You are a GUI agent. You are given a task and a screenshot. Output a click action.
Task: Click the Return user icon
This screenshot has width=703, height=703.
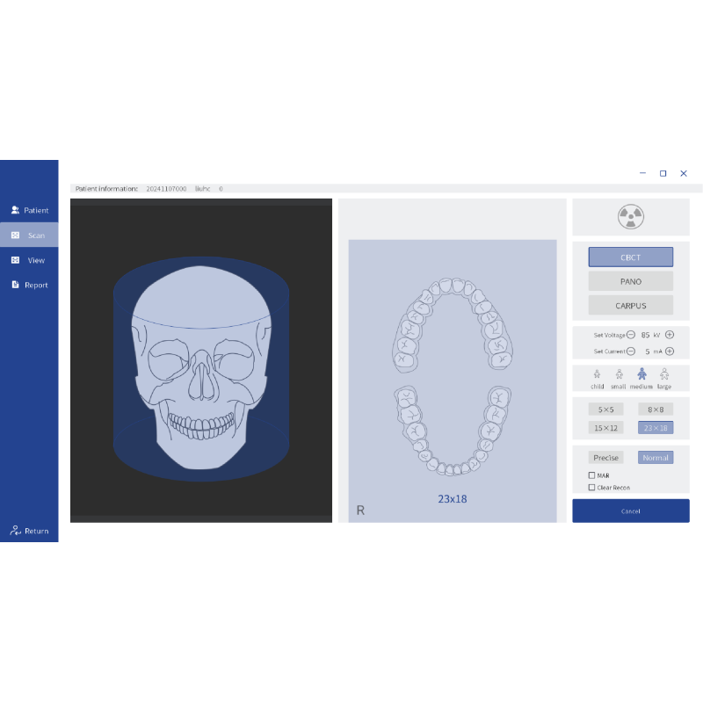click(15, 531)
